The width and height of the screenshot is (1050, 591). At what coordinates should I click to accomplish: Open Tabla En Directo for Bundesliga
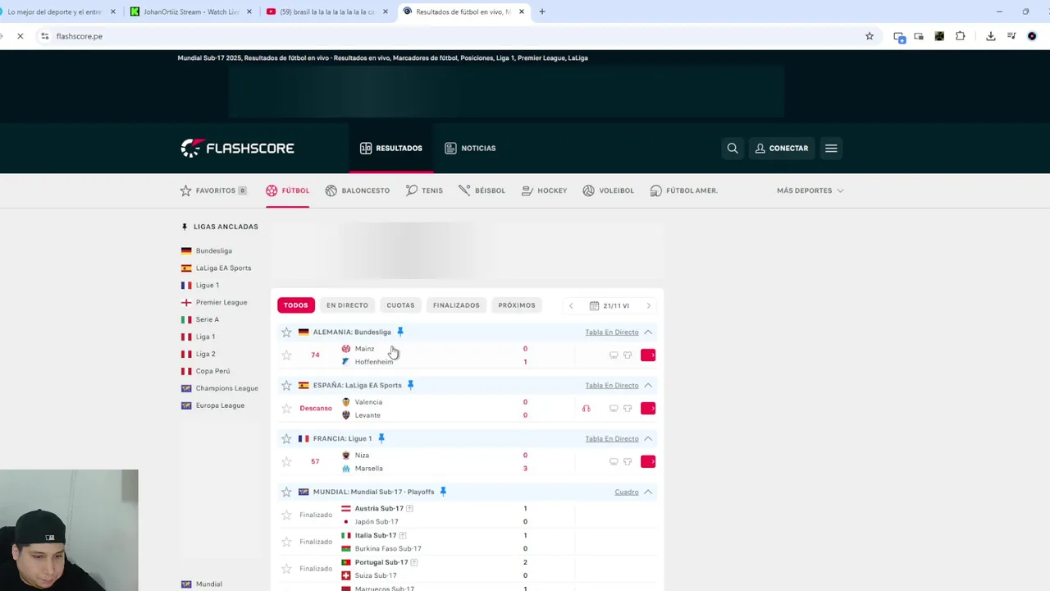pyautogui.click(x=612, y=332)
